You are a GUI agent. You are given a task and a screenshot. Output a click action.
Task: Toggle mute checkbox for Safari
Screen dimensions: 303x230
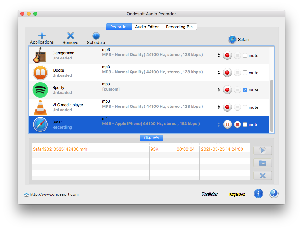point(245,124)
